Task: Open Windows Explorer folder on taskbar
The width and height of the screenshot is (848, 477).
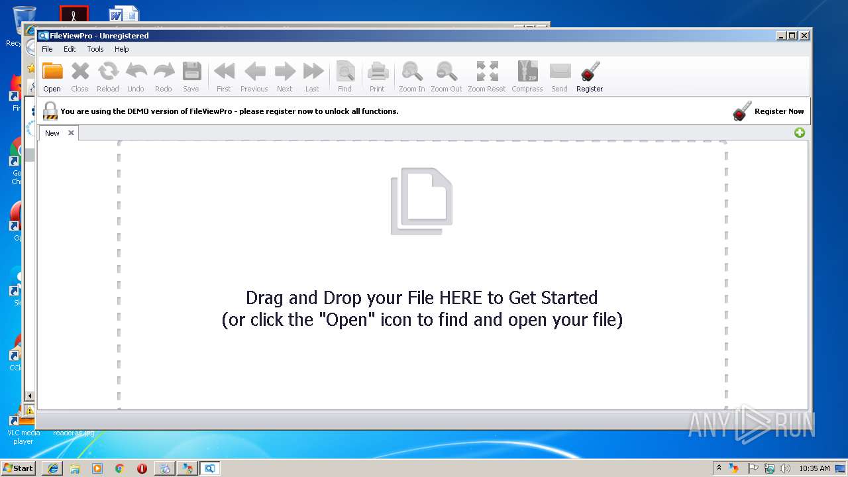Action: click(x=75, y=468)
